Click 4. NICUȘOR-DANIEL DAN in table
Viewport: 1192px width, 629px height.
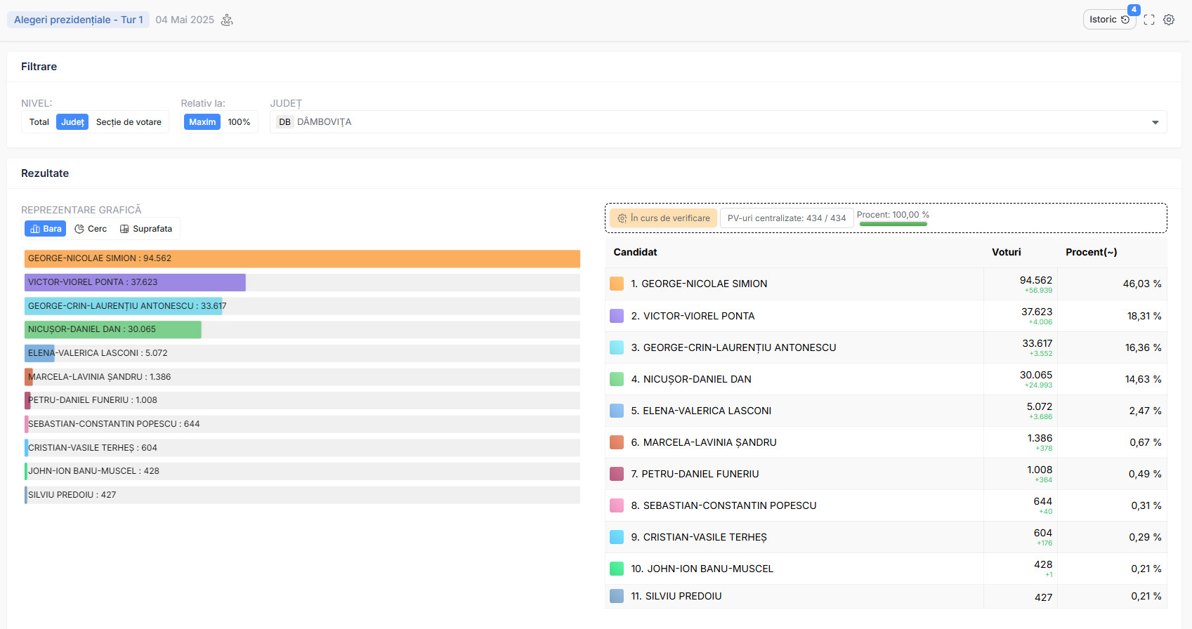click(x=691, y=379)
